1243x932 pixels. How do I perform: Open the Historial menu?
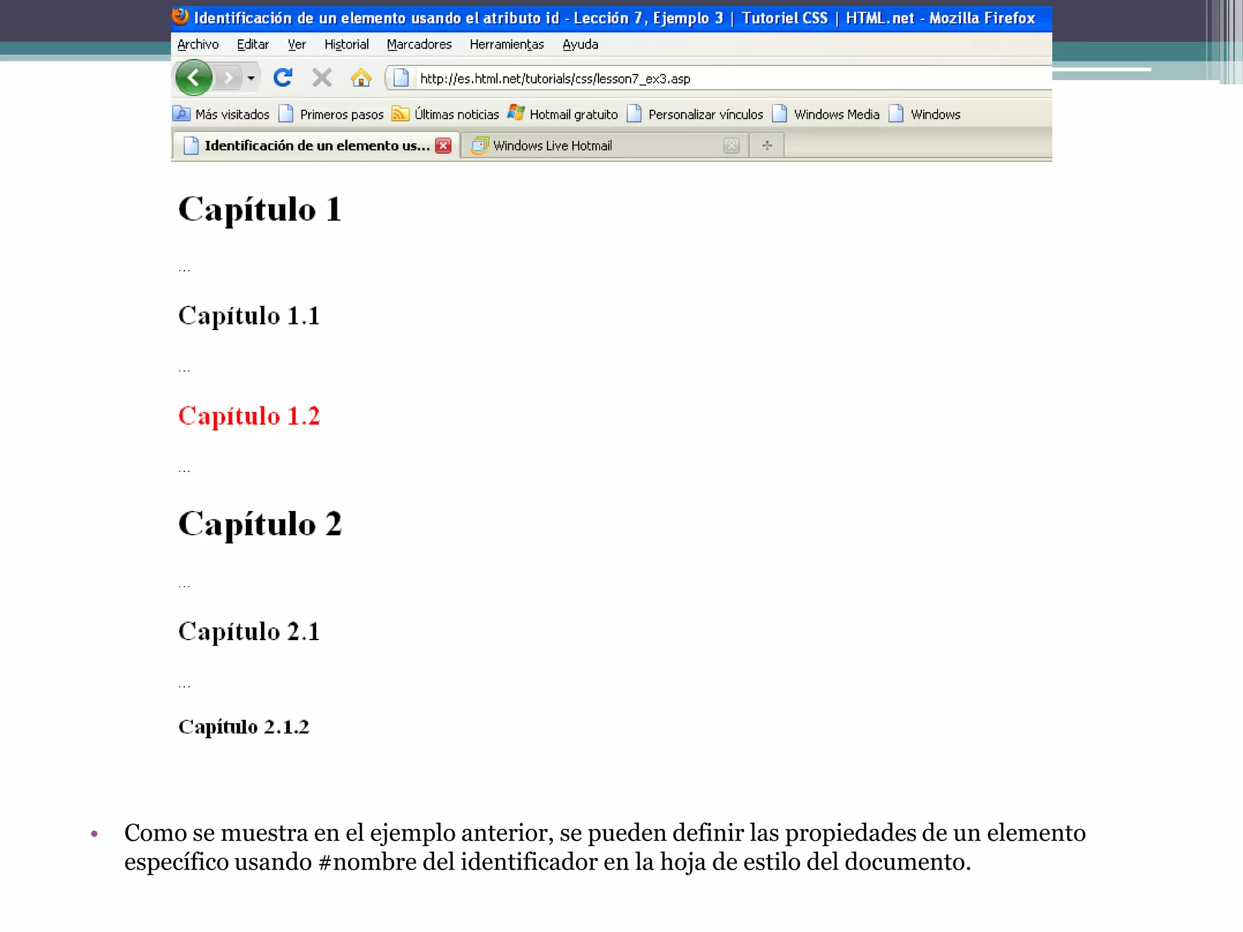pyautogui.click(x=347, y=44)
